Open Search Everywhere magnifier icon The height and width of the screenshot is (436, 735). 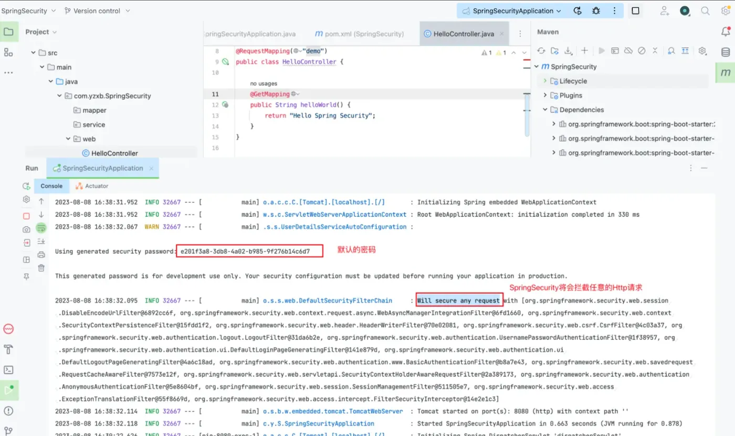coord(705,10)
